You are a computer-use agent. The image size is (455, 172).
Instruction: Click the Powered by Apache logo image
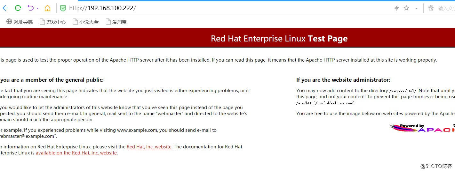coord(422,128)
